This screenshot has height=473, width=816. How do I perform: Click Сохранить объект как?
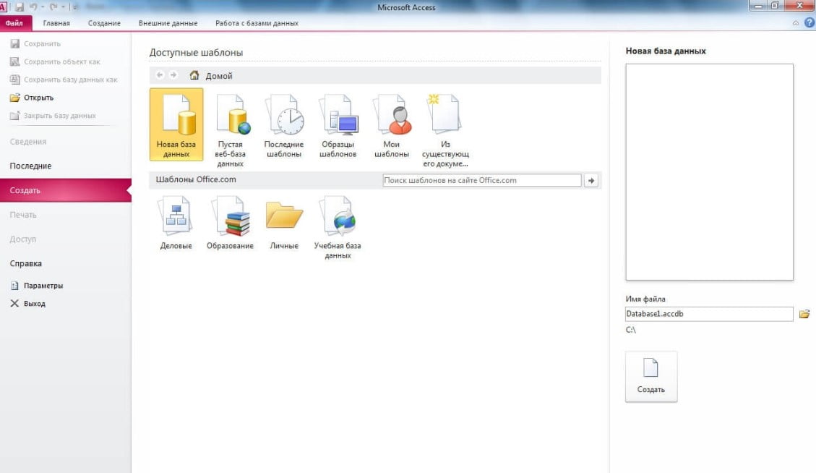click(x=55, y=61)
